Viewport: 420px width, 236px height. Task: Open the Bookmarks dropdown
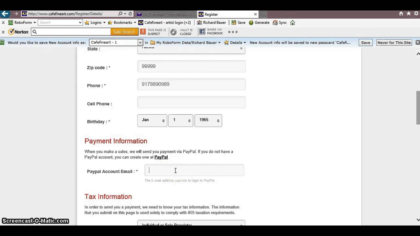tap(122, 23)
